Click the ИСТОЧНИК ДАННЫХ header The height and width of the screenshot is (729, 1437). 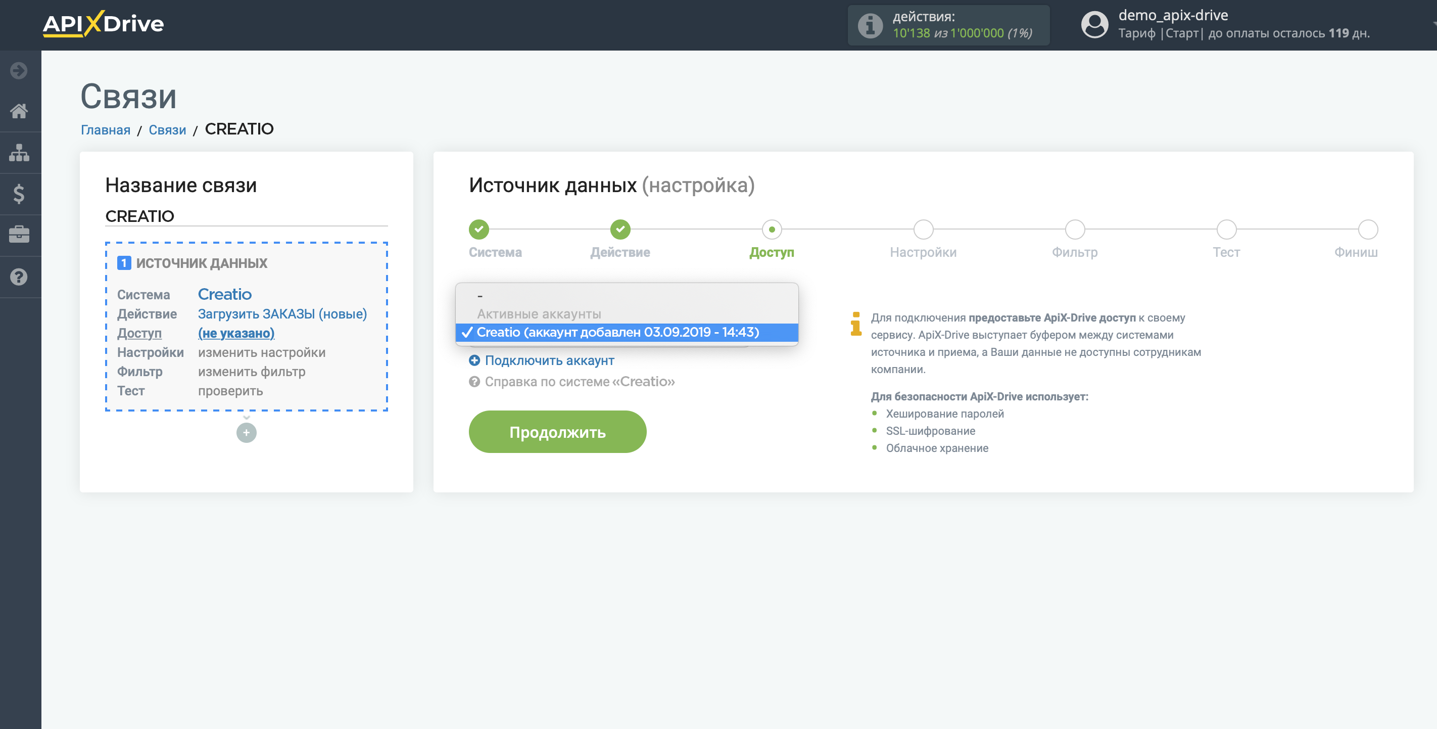tap(202, 263)
